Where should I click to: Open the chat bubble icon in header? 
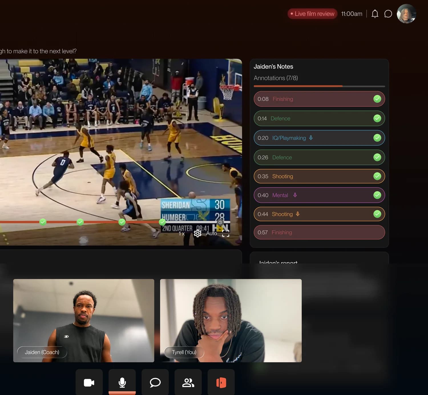[x=388, y=14]
